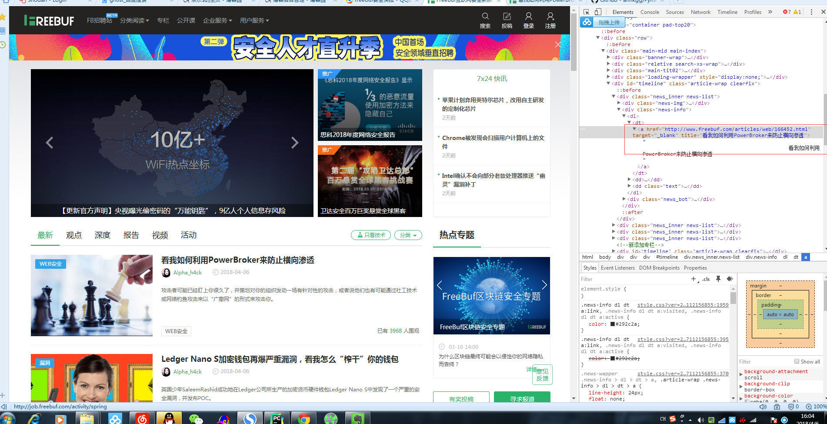
Task: Click the 拖拽上传 cloud upload widget
Action: coord(603,22)
